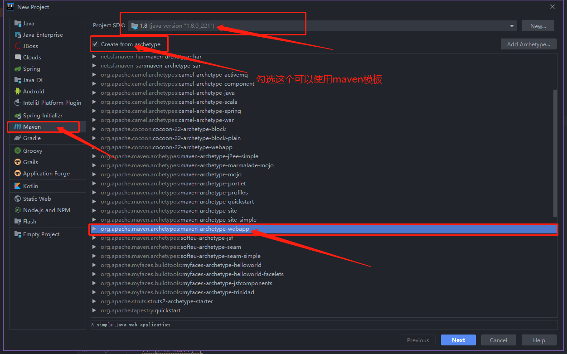Click the Spring leaf icon

click(18, 69)
